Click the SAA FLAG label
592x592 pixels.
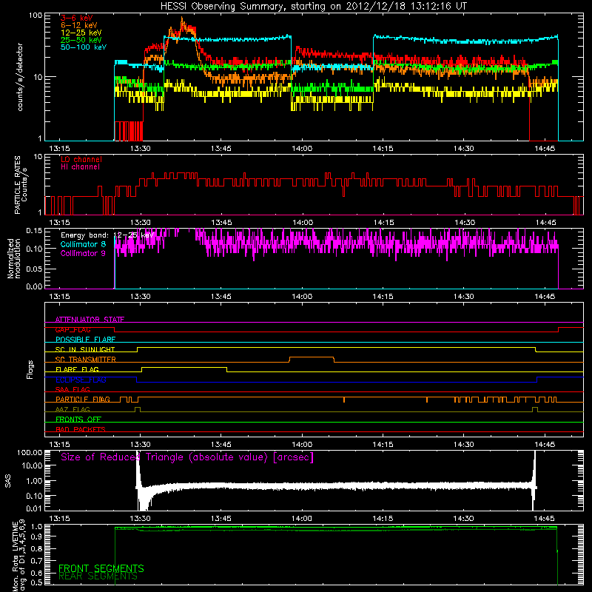pyautogui.click(x=73, y=390)
